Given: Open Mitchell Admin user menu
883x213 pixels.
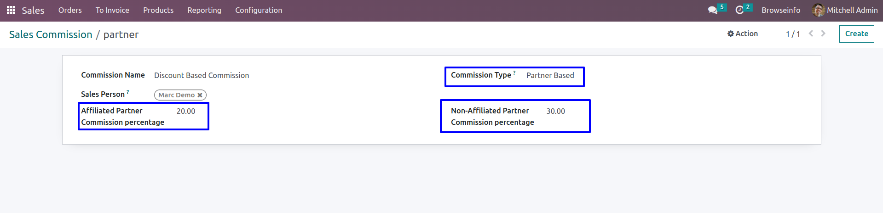Looking at the screenshot, I should 845,10.
